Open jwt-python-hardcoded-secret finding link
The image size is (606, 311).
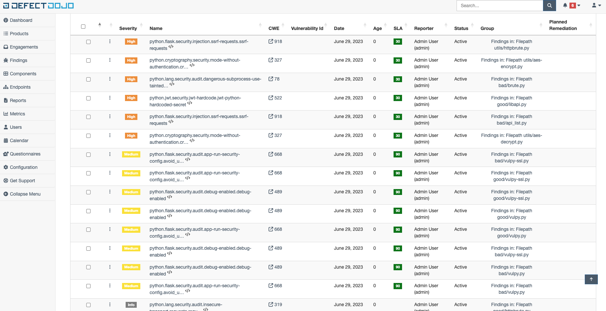[x=195, y=101]
